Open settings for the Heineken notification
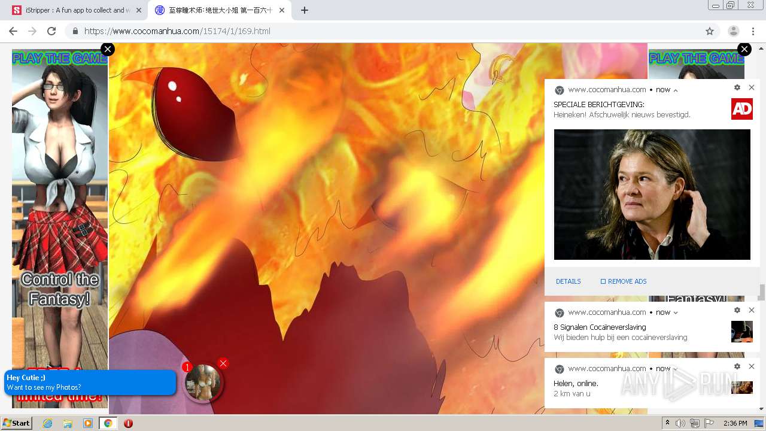The height and width of the screenshot is (431, 766). click(x=737, y=87)
